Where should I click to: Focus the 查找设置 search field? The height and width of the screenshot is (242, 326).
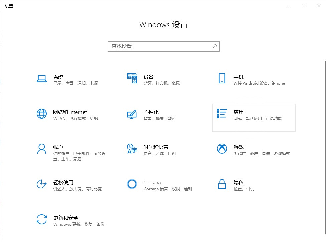point(164,46)
